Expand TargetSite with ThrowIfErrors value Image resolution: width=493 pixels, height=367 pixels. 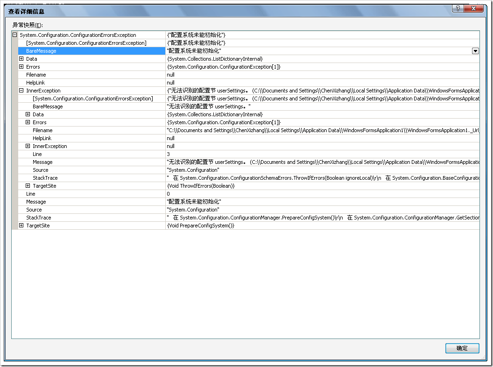pyautogui.click(x=28, y=185)
